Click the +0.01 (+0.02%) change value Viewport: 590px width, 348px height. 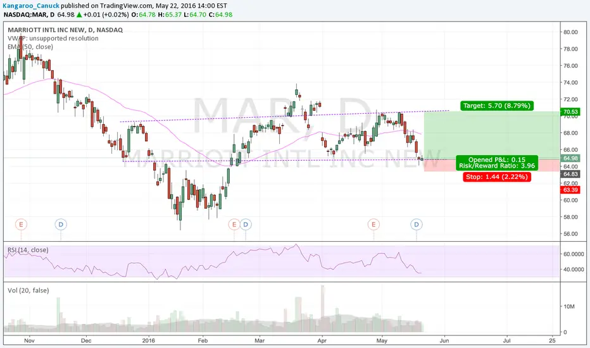(x=106, y=15)
